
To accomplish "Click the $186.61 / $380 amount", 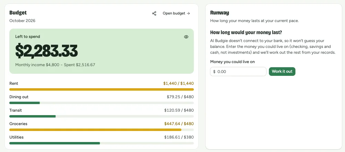I will 179,137.
